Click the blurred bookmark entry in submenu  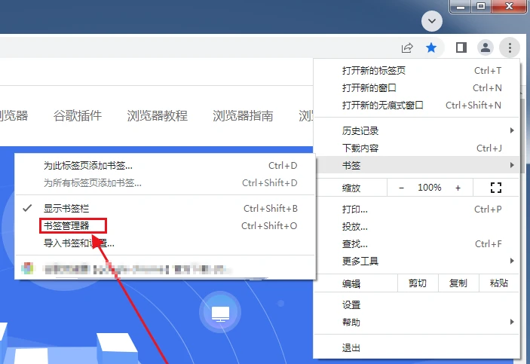[166, 269]
